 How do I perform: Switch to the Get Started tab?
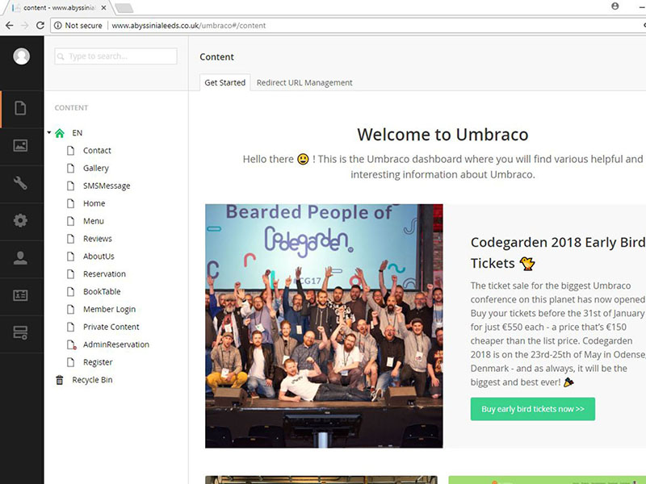coord(225,82)
